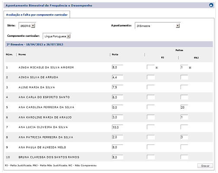
Task: Click the FNJ column header
Action: click(196, 58)
